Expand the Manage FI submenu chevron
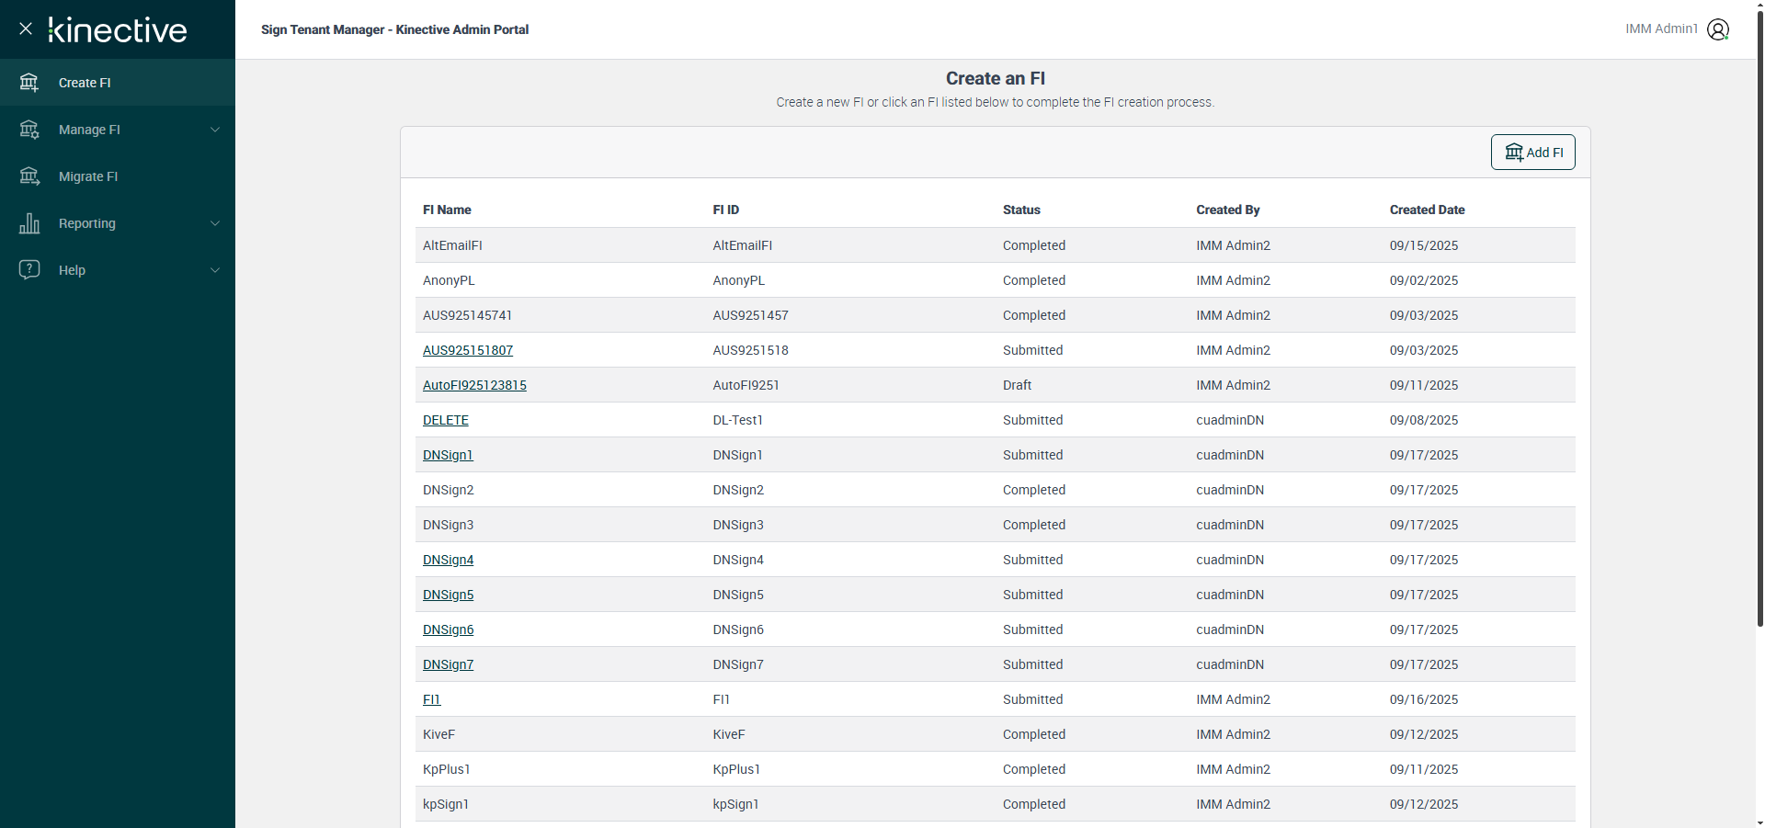1765x828 pixels. pyautogui.click(x=215, y=130)
